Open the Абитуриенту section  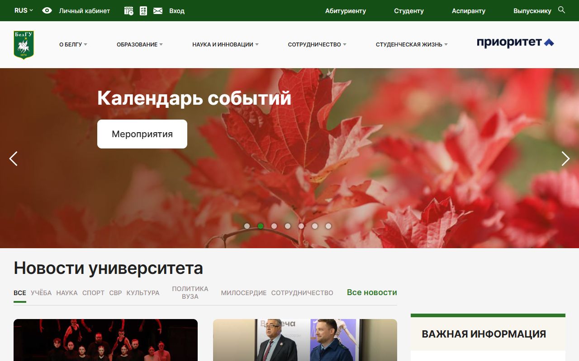point(346,11)
